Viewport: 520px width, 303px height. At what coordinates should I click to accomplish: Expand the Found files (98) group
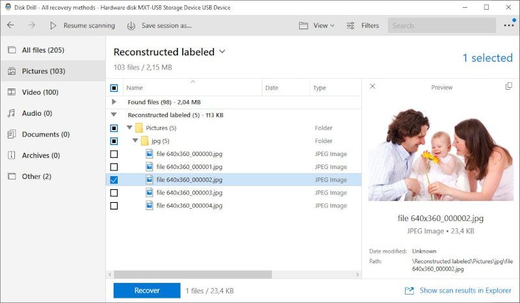pyautogui.click(x=114, y=102)
